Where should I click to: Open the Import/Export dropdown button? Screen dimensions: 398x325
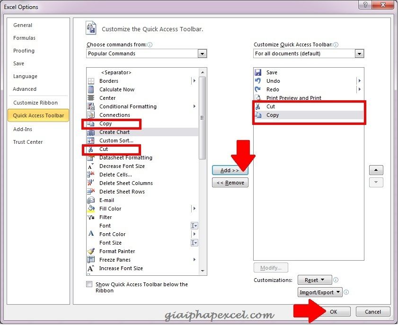[320, 292]
